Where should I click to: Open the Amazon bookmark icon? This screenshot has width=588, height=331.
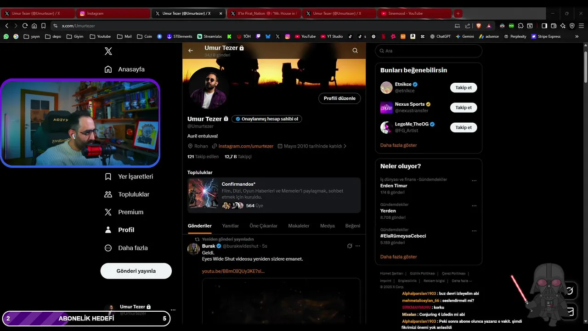click(413, 36)
